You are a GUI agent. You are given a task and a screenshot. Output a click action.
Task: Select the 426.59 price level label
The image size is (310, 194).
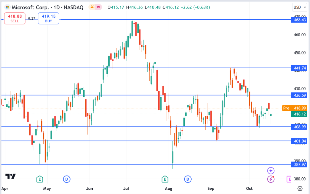coord(299,95)
